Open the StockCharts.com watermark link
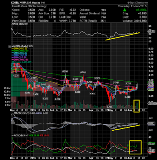Screen dimensions: 157x160 click(x=138, y=2)
